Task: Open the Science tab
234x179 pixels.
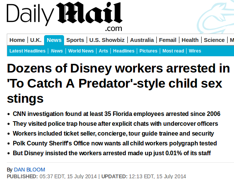Action: click(x=214, y=40)
